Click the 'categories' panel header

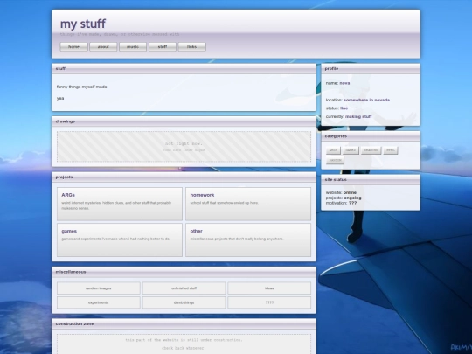pos(371,136)
